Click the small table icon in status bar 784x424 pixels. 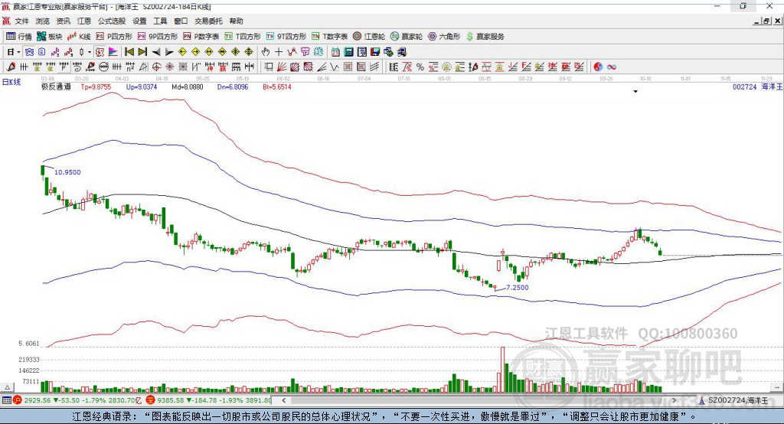(6, 400)
